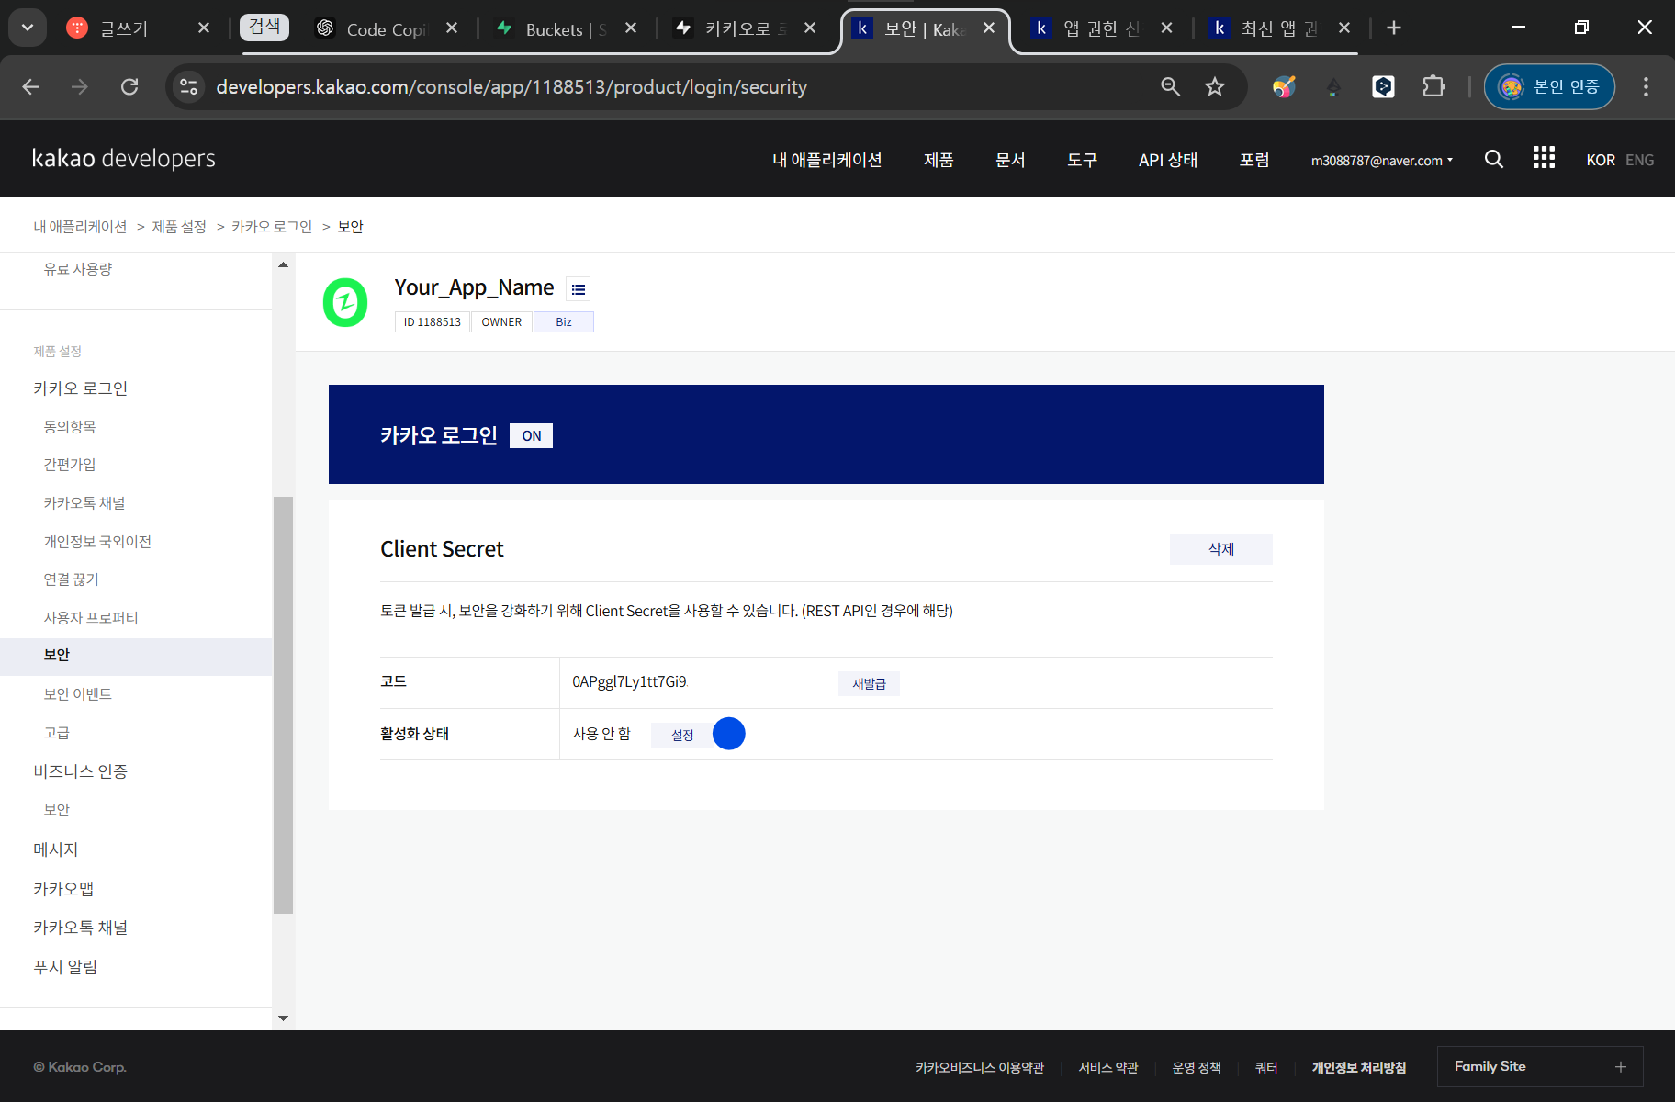Open 개인정보 처리방침 footer link

coord(1359,1067)
